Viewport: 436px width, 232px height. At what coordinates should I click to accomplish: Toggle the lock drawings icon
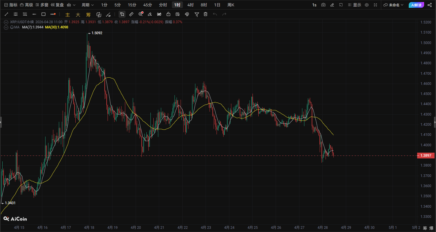pos(168,14)
